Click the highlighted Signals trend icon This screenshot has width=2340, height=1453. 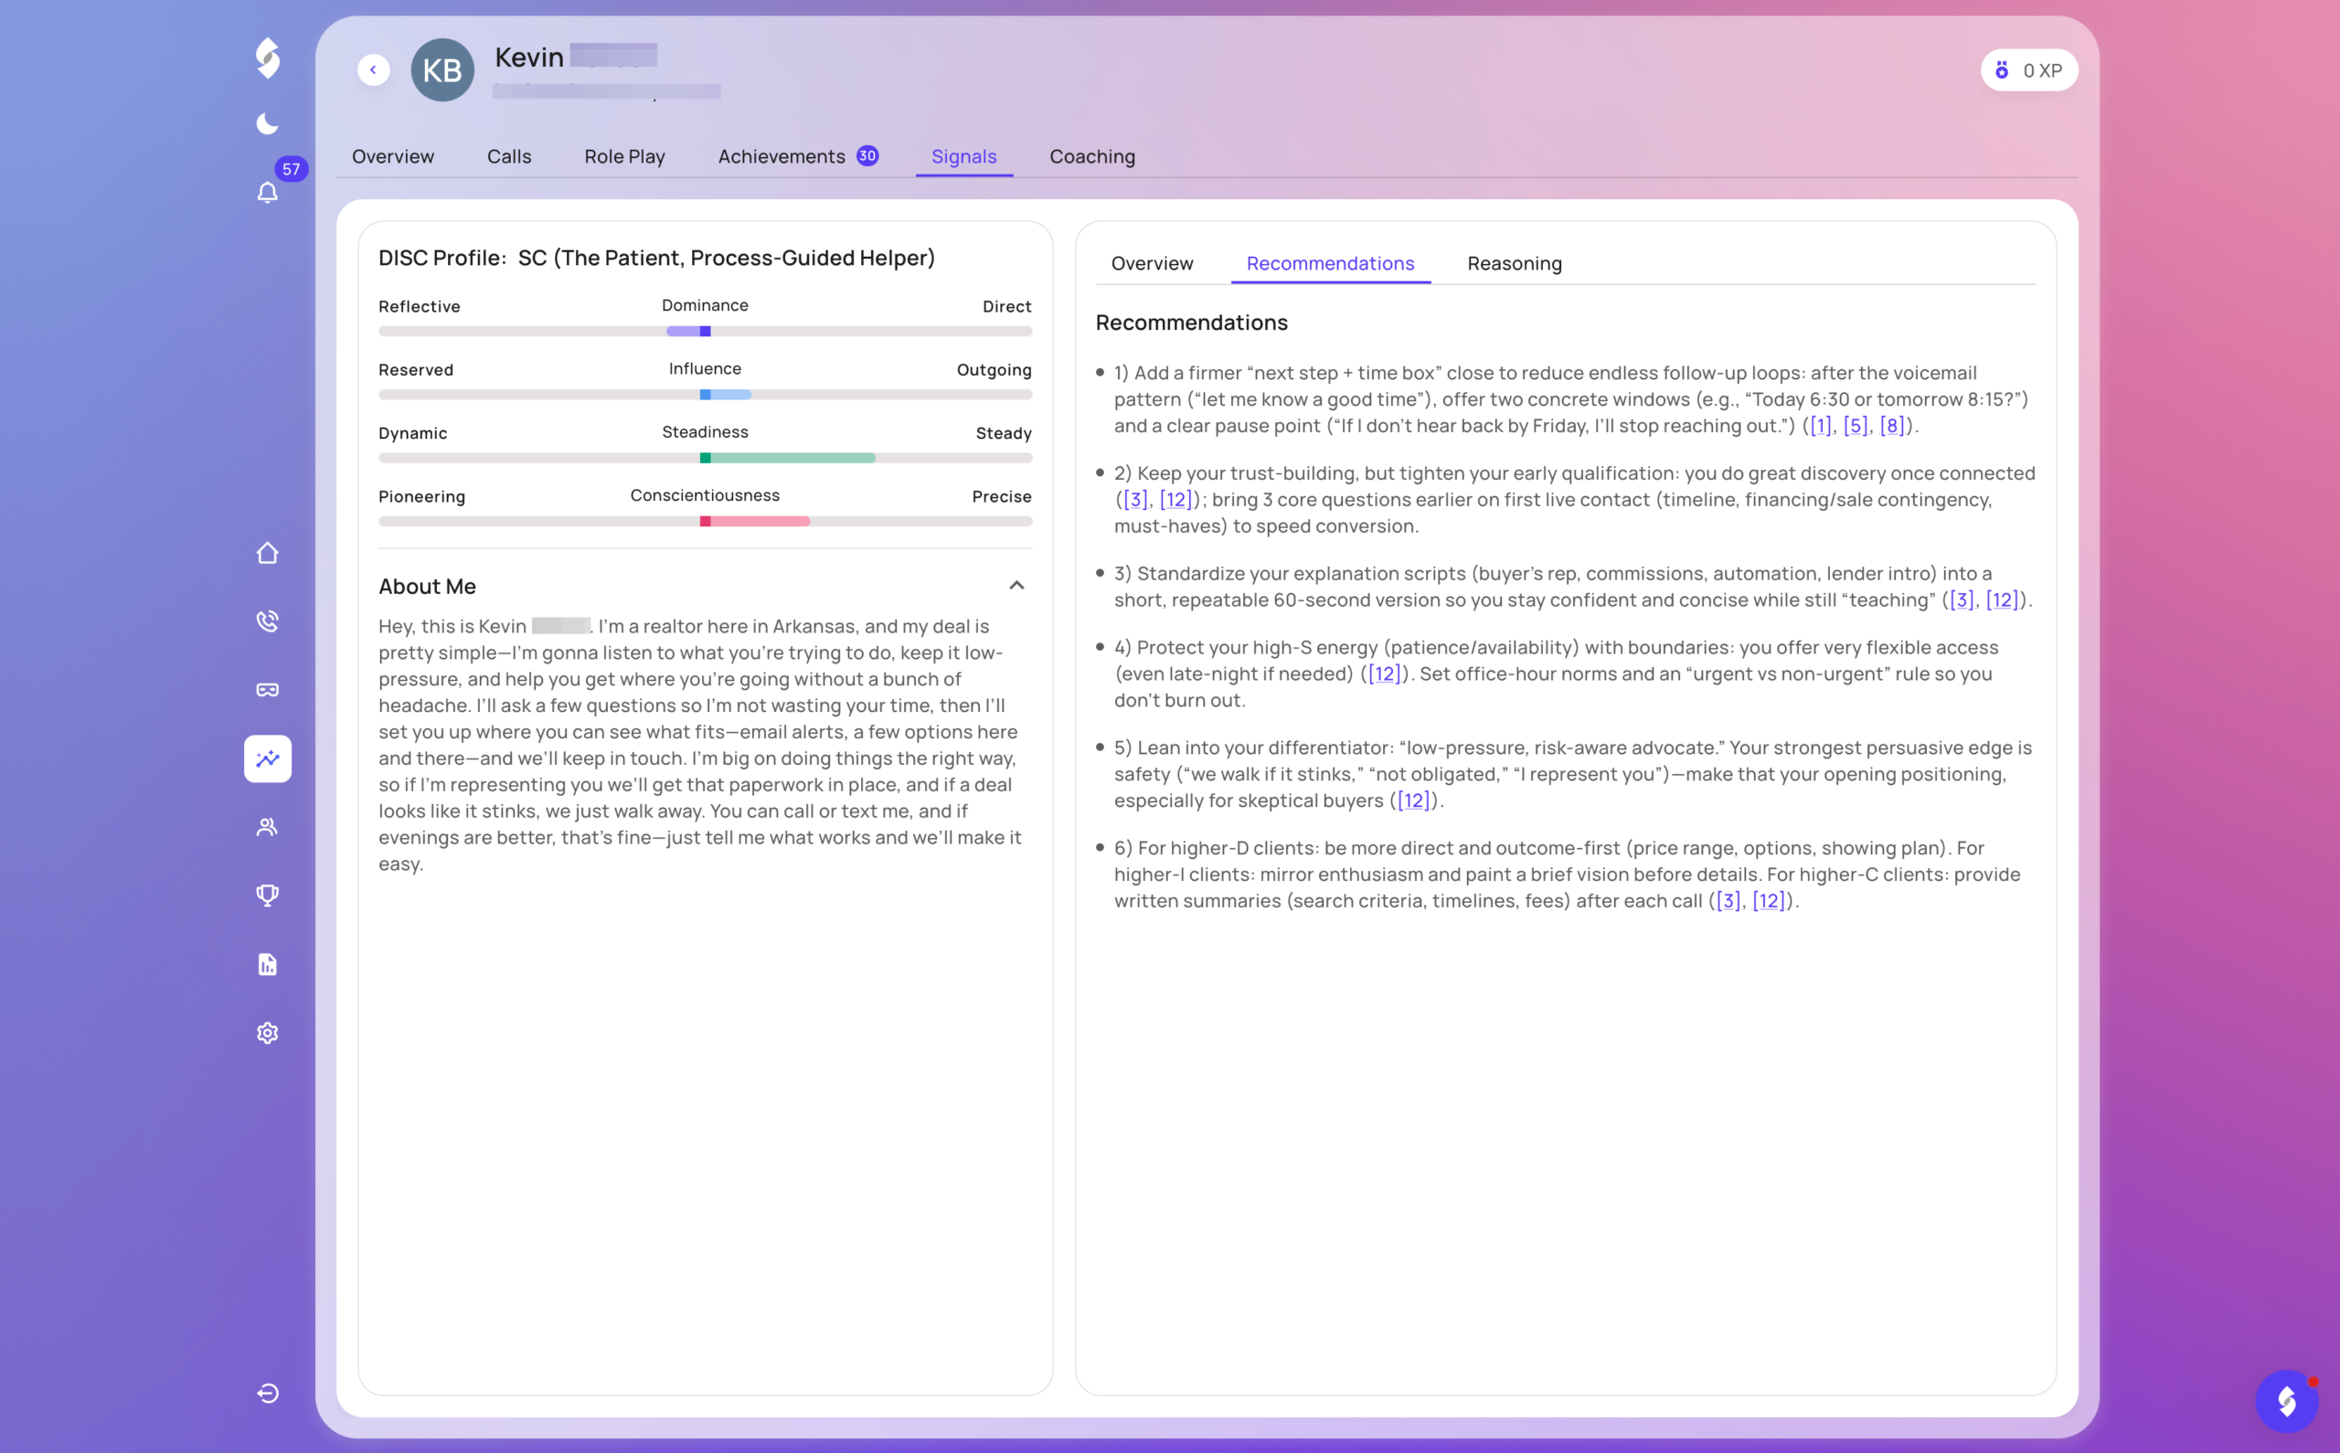[267, 758]
